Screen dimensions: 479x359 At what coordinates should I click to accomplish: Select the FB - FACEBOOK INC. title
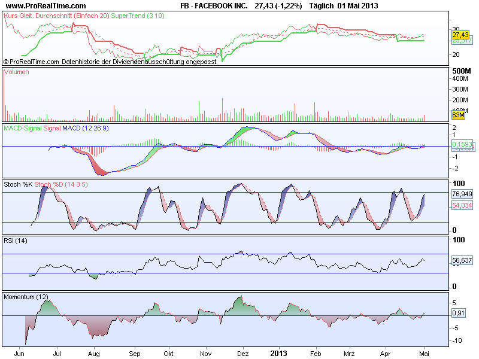click(x=214, y=5)
